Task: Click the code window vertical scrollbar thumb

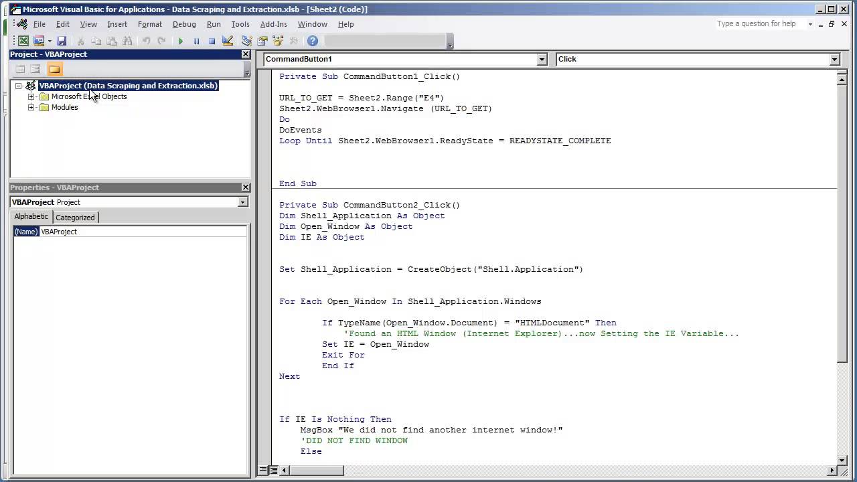Action: pos(842,223)
